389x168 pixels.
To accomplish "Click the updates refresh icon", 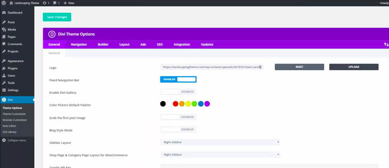I will point(44,3).
